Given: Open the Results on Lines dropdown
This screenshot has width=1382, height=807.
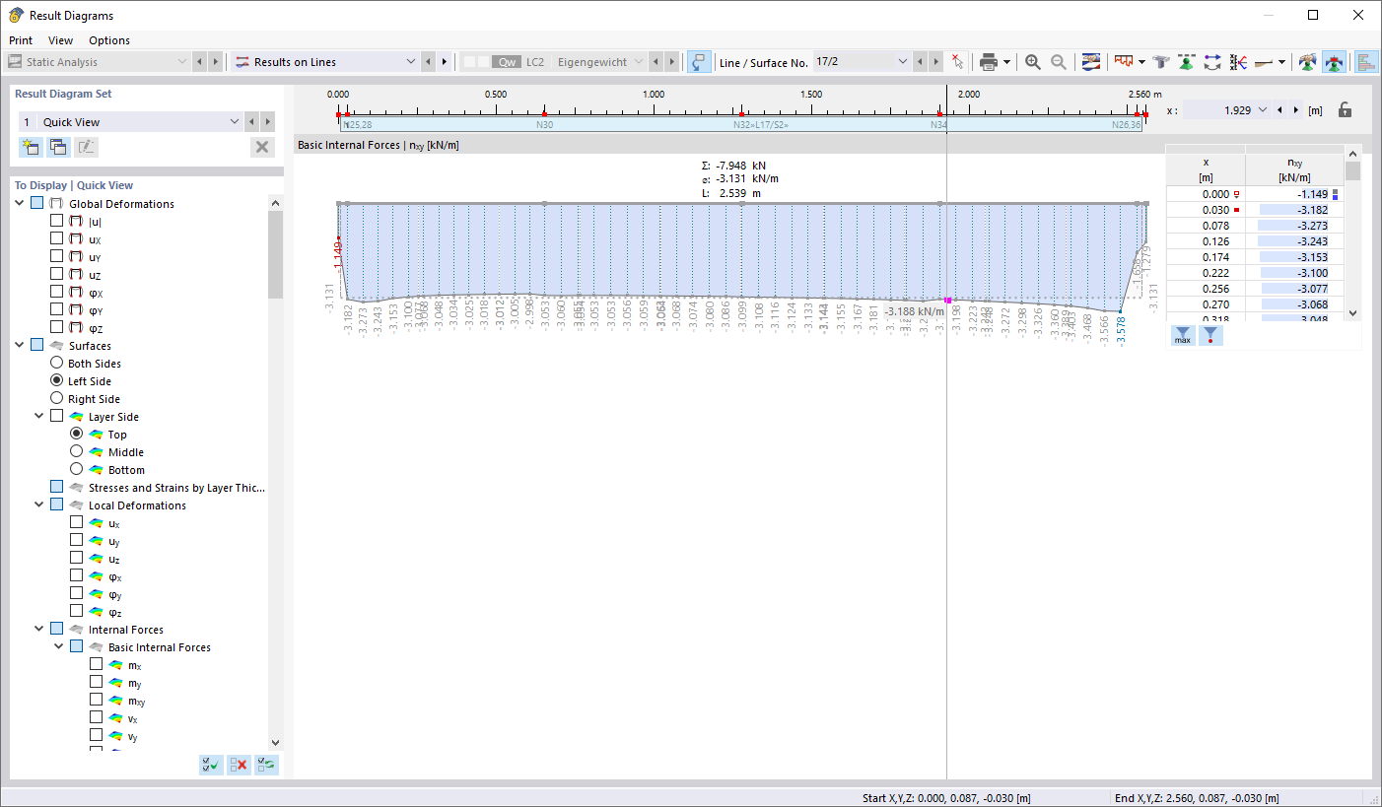Looking at the screenshot, I should [411, 61].
